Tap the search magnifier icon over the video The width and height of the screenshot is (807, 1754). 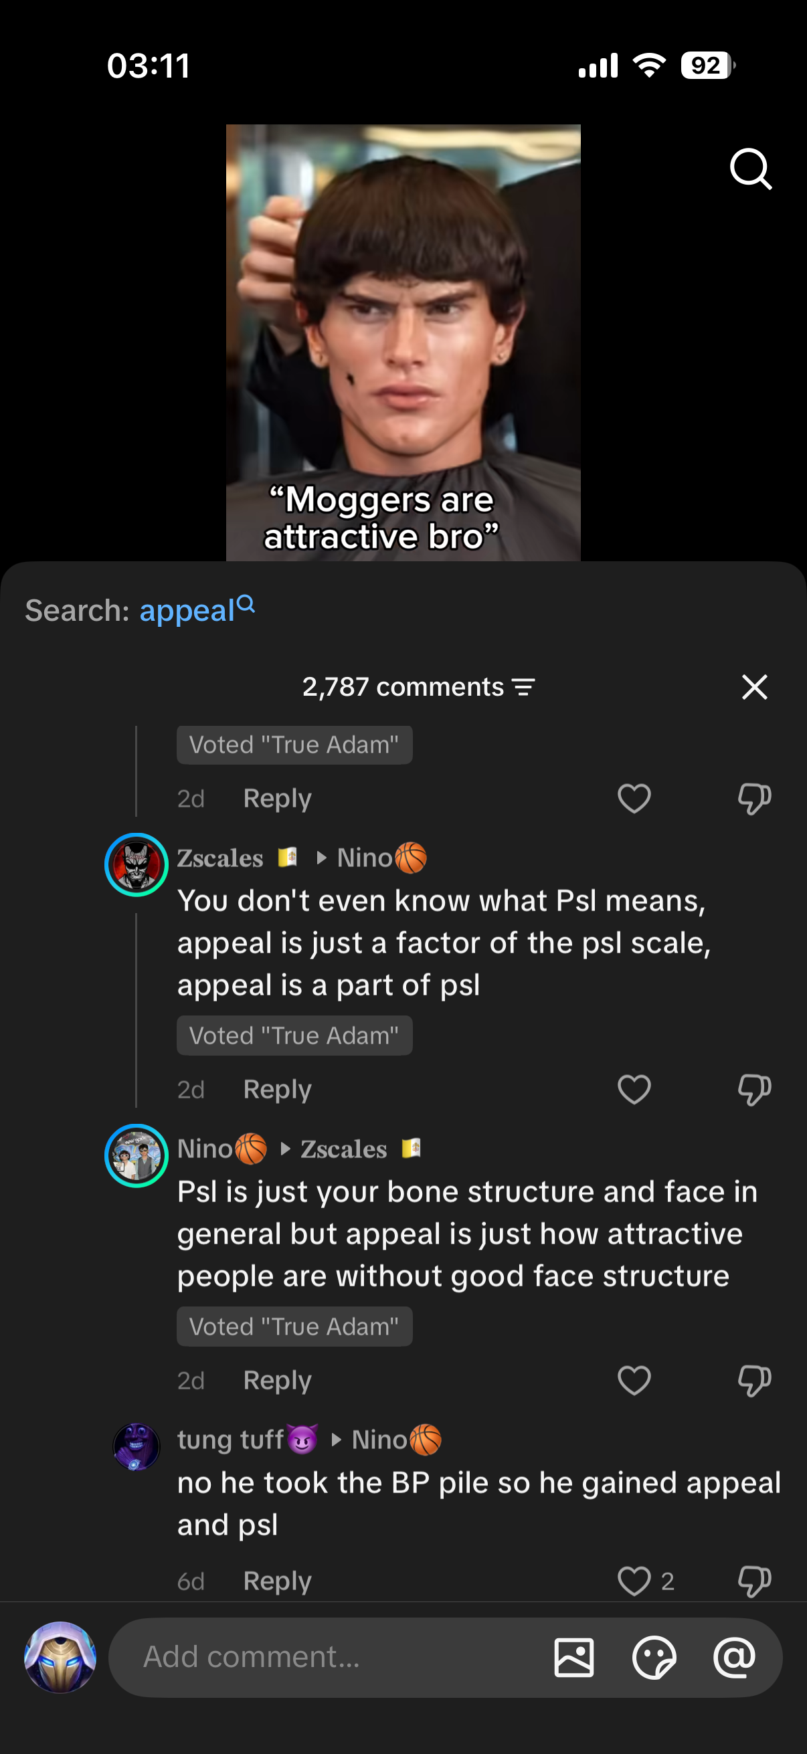(x=751, y=168)
